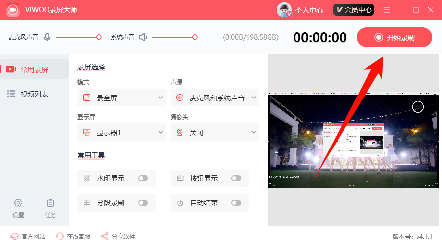Image resolution: width=442 pixels, height=246 pixels.
Task: Select the 常用录屏 sidebar tab
Action: point(34,69)
